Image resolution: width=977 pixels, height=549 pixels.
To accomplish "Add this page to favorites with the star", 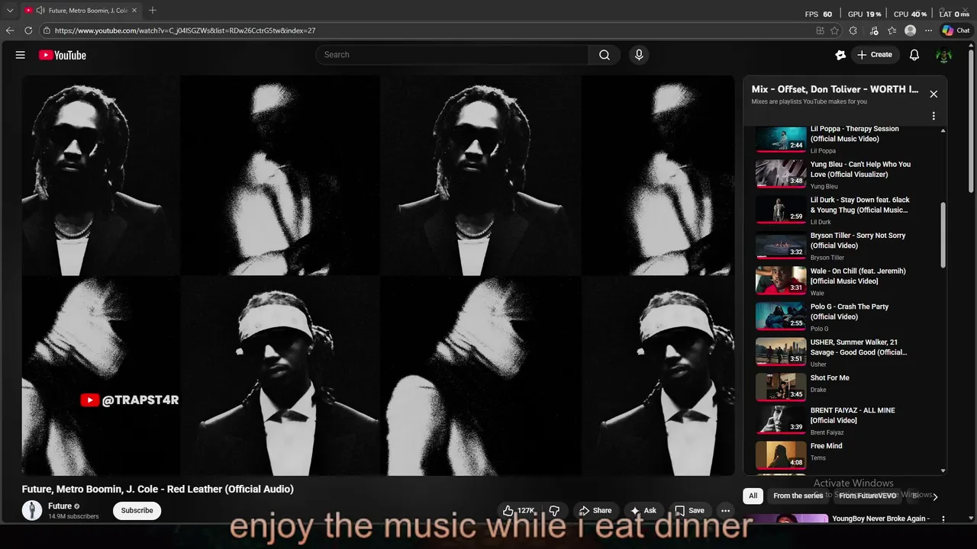I will 835,30.
